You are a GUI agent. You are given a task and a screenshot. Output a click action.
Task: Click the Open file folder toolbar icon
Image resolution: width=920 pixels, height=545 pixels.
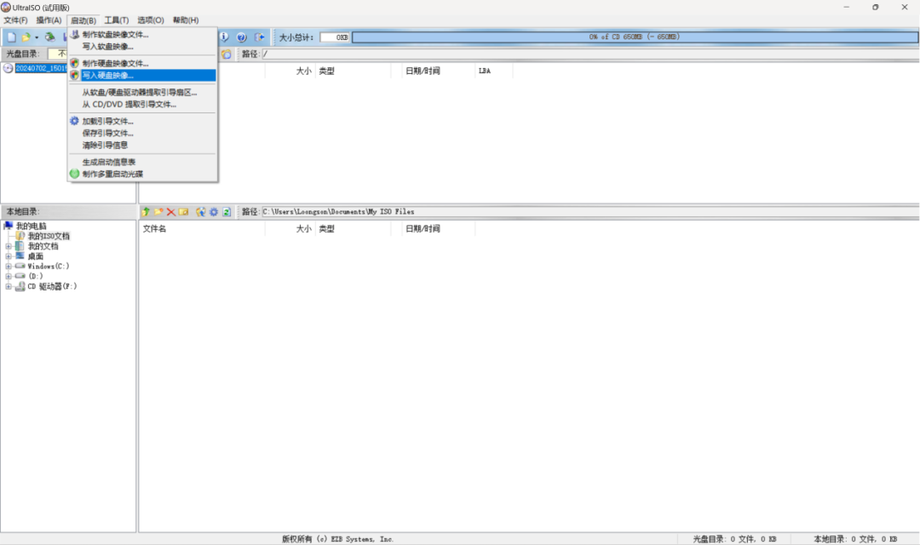pyautogui.click(x=26, y=37)
